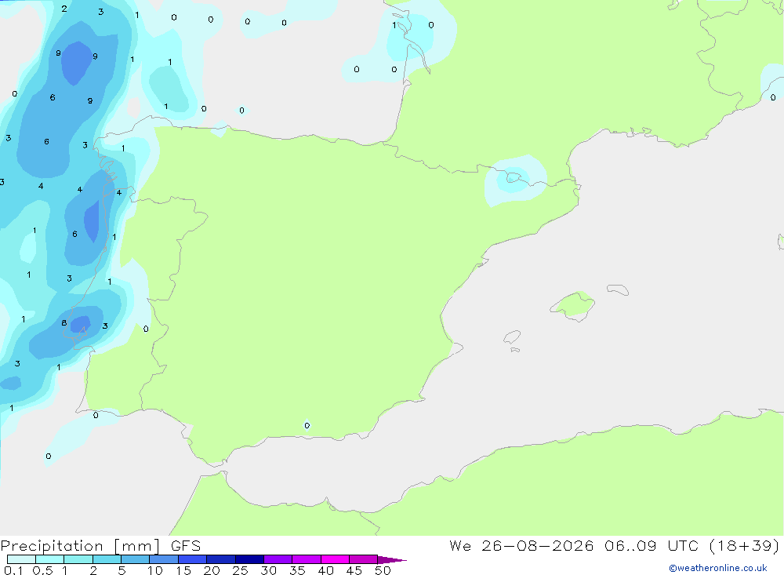
Task: Click the 1–2 mm legend swatch
Action: pyautogui.click(x=78, y=559)
